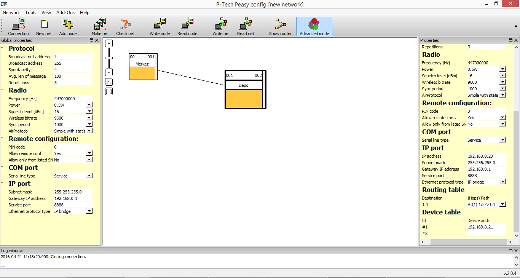This screenshot has width=520, height=278.
Task: Click the Read net toolbar icon
Action: click(x=246, y=27)
